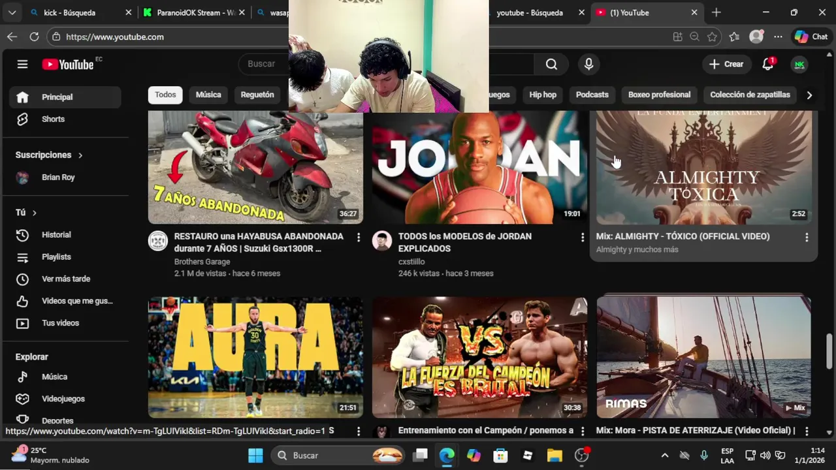Open the notifications bell
This screenshot has height=470, width=836.
[x=768, y=64]
